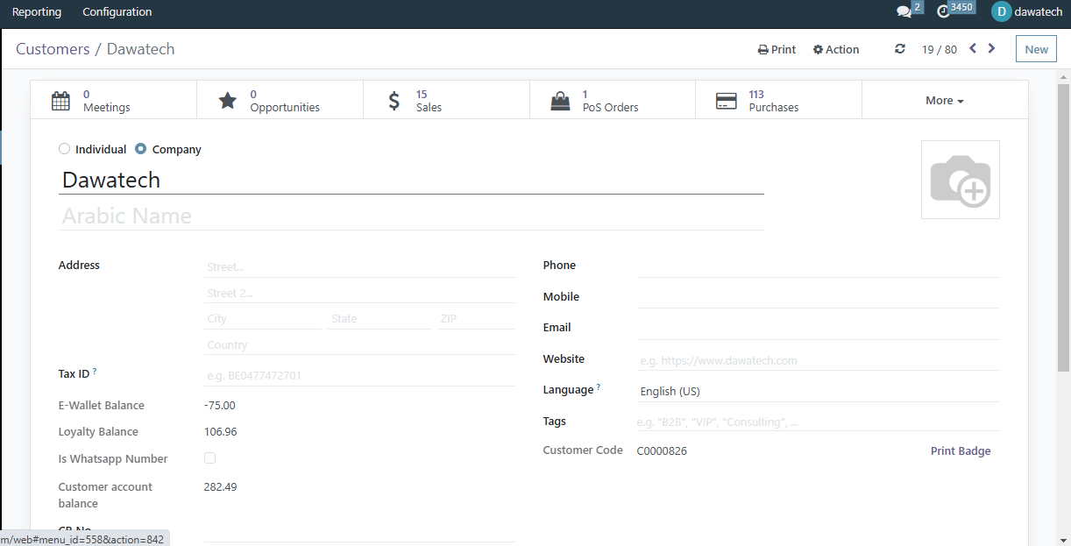Open the 0 Meetings stat tab

(114, 101)
